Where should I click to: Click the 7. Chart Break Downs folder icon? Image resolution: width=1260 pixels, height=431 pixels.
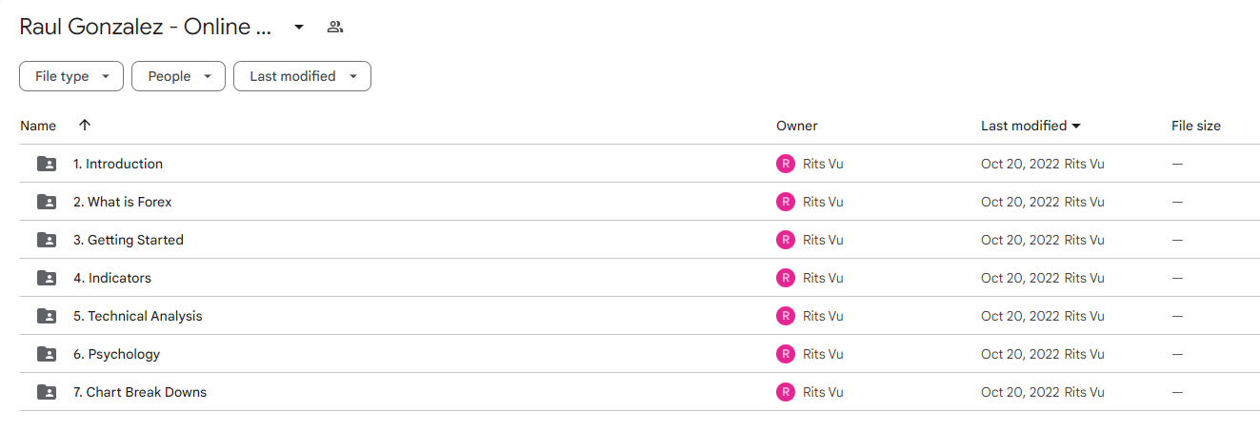click(47, 392)
